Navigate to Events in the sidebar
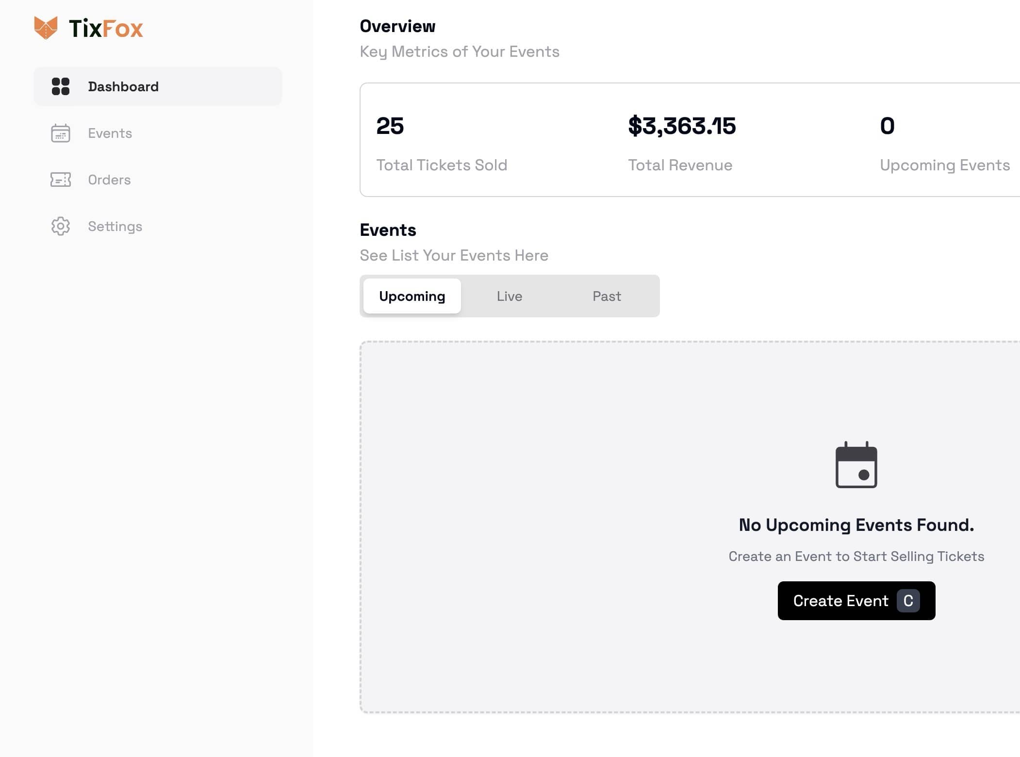This screenshot has width=1020, height=757. [x=110, y=133]
